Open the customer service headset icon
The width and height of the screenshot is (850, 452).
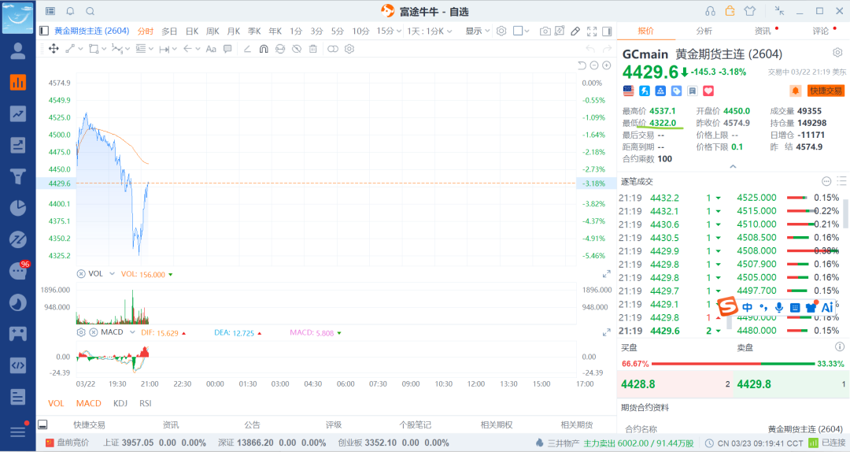pos(710,11)
